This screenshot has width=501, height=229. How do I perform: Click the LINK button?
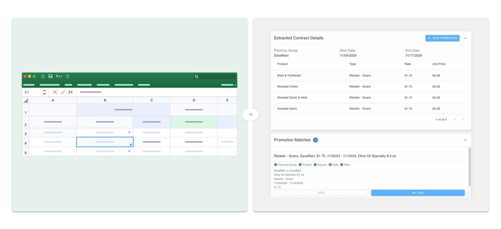[x=418, y=193]
